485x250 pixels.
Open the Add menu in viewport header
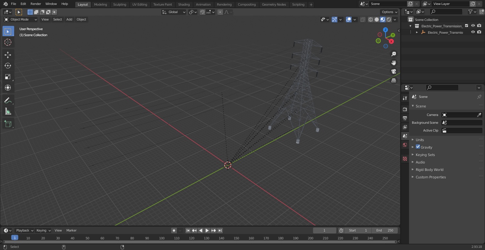[69, 20]
